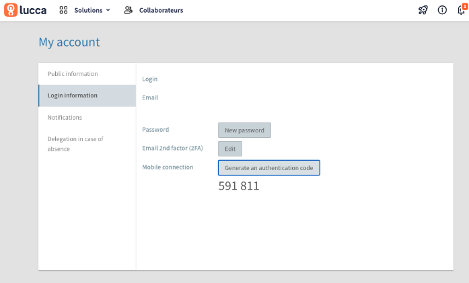Generate an authentication code
The height and width of the screenshot is (283, 469).
click(269, 167)
